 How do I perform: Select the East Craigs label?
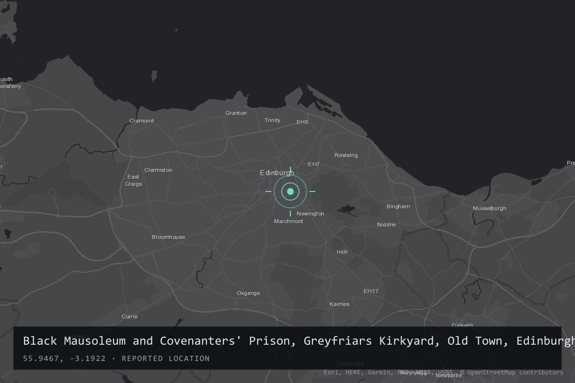[x=134, y=180]
